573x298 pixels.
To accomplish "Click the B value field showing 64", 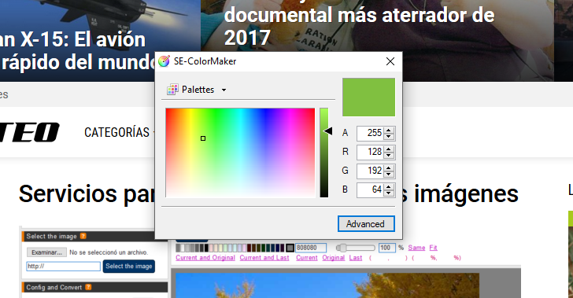I will tap(370, 190).
